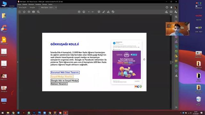Click the yellow comment tool in right pane
Viewport: 205px width, 115px height.
click(176, 61)
